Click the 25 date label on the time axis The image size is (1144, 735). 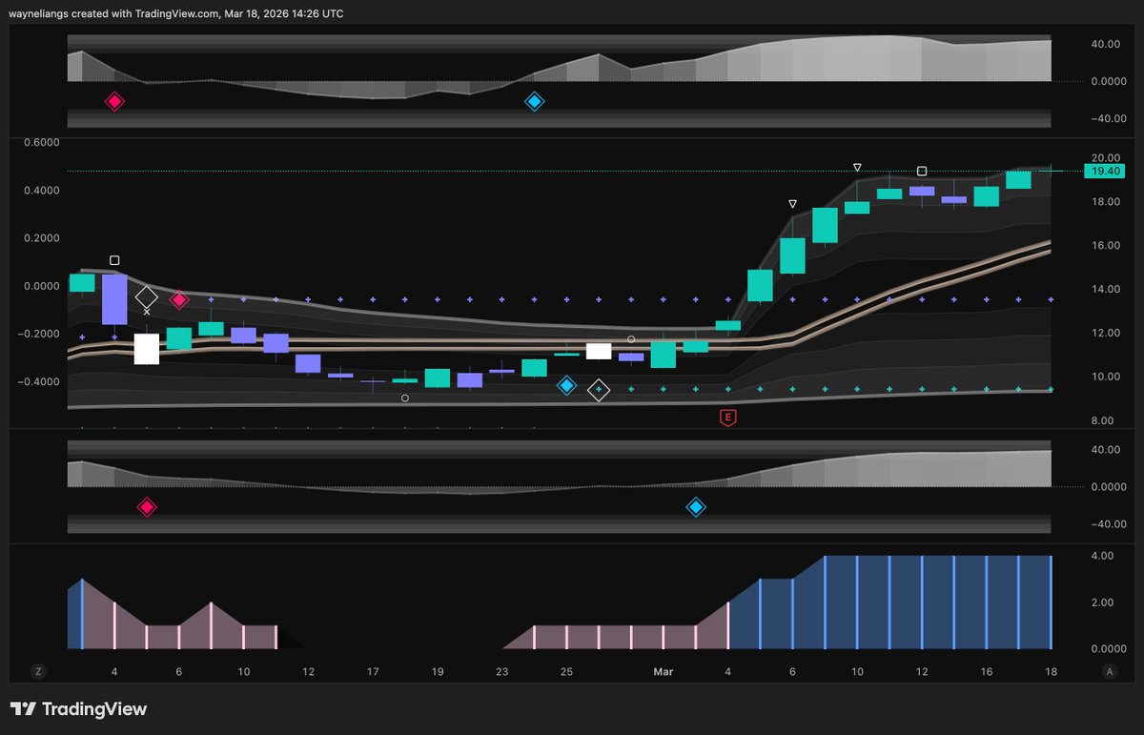point(566,671)
